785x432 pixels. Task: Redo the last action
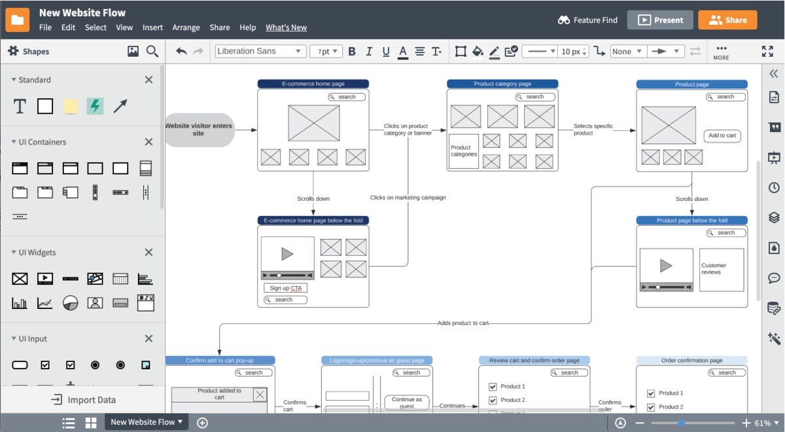(x=198, y=51)
